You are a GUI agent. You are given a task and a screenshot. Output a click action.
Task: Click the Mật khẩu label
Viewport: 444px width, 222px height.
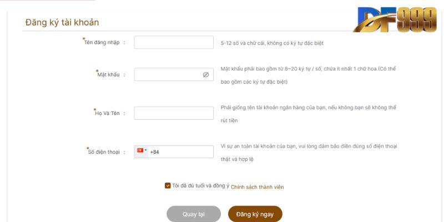point(108,75)
